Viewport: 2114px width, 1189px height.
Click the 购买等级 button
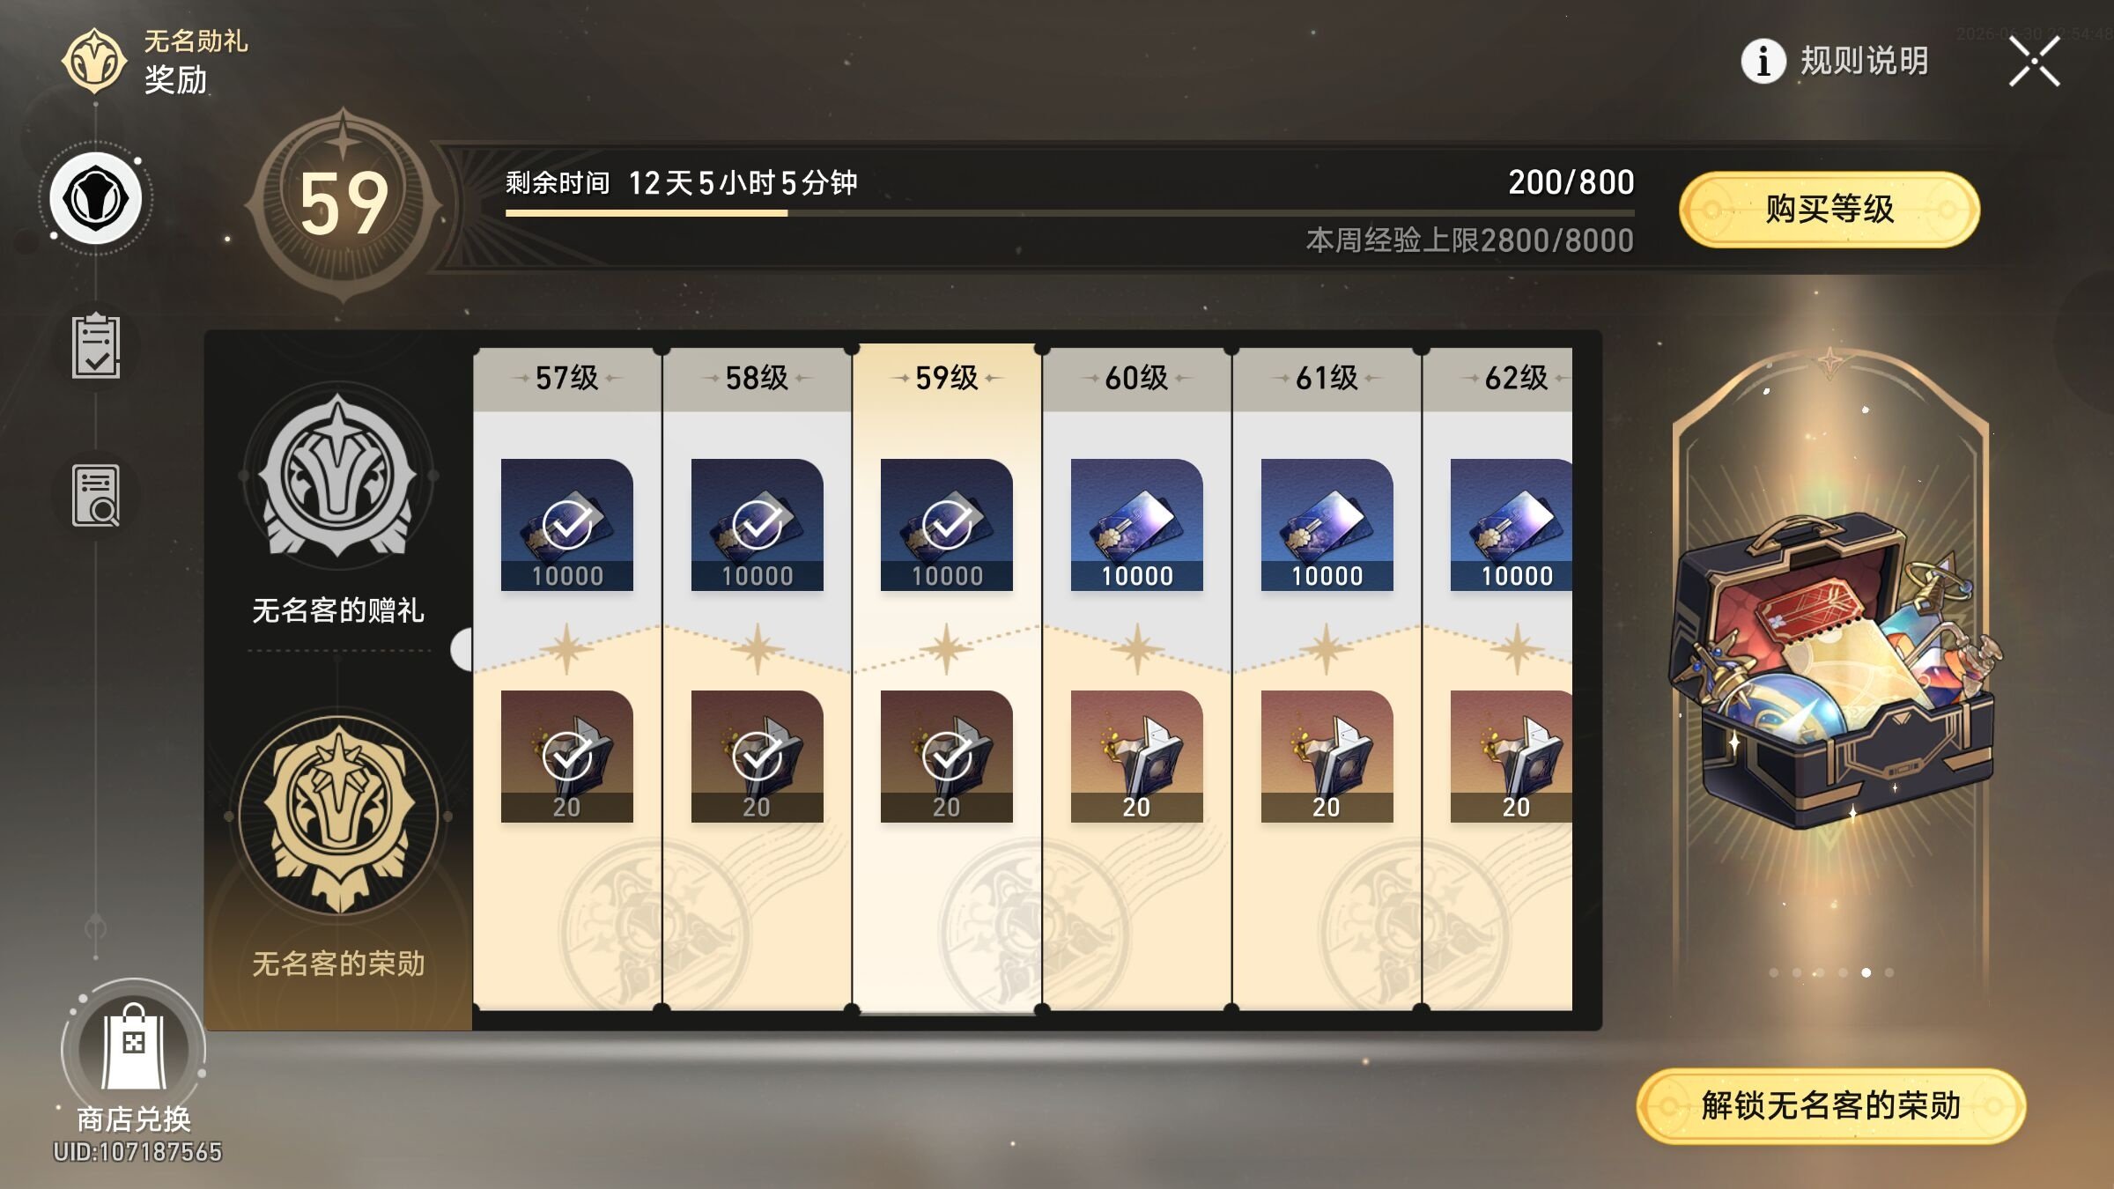1829,210
